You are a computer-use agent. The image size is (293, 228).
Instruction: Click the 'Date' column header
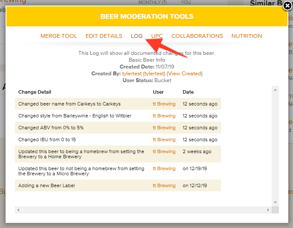[x=188, y=92]
